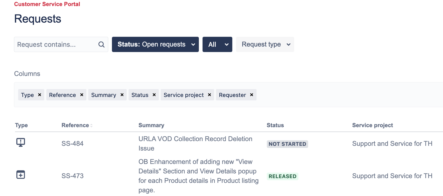Expand the All requests filter dropdown
This screenshot has height=196, width=443.
[217, 44]
